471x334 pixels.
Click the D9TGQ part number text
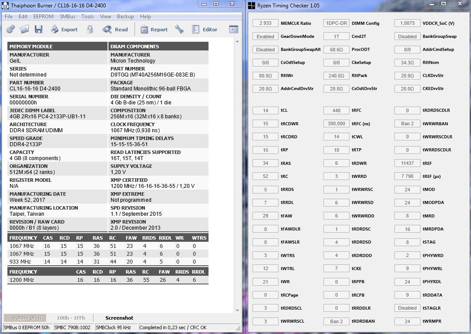pos(153,75)
